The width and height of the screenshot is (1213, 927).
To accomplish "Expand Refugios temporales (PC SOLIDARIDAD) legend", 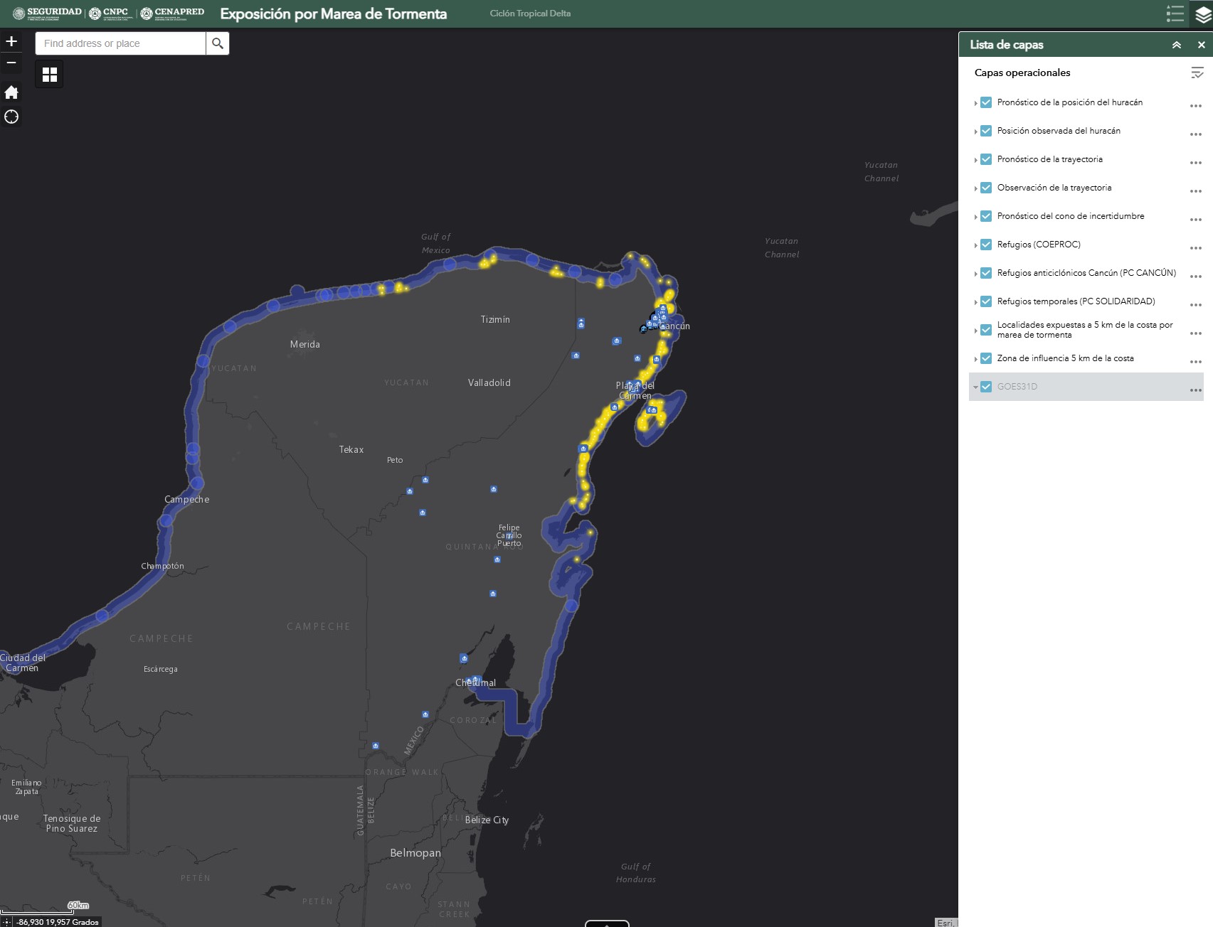I will [975, 302].
